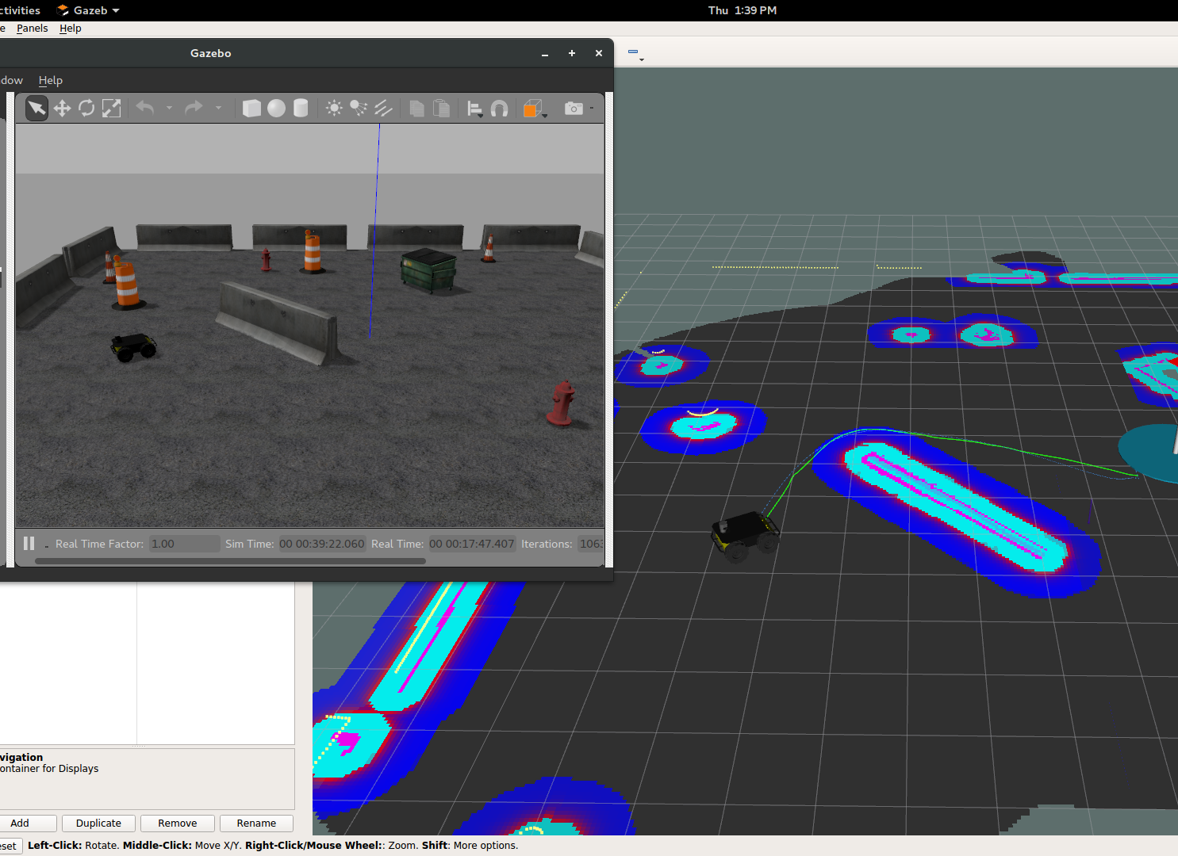Click the blue minus icon in RViz toolbar
1178x856 pixels.
633,52
